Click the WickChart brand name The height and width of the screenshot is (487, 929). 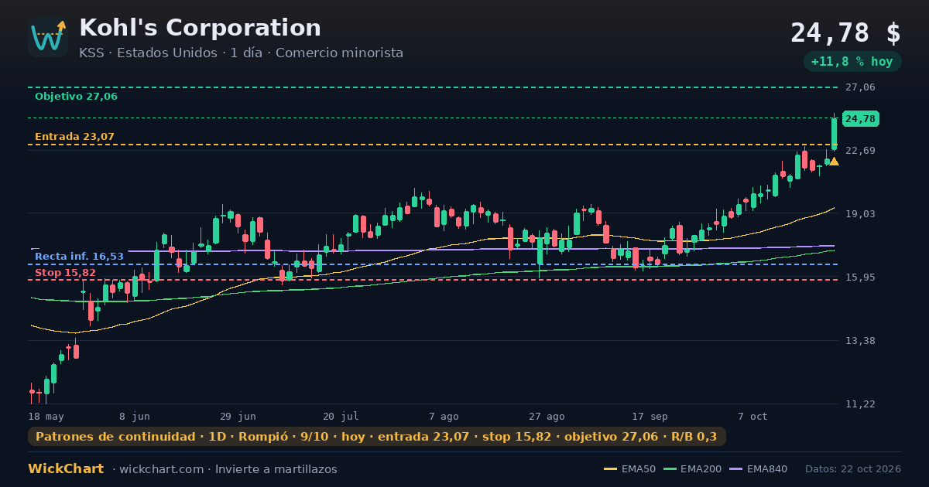66,469
